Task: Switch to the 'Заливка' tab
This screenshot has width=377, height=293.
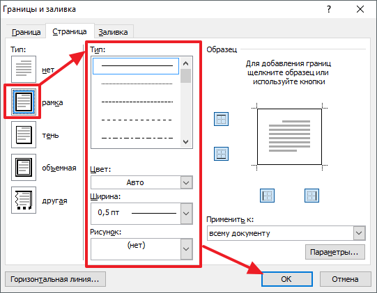Action: point(114,32)
